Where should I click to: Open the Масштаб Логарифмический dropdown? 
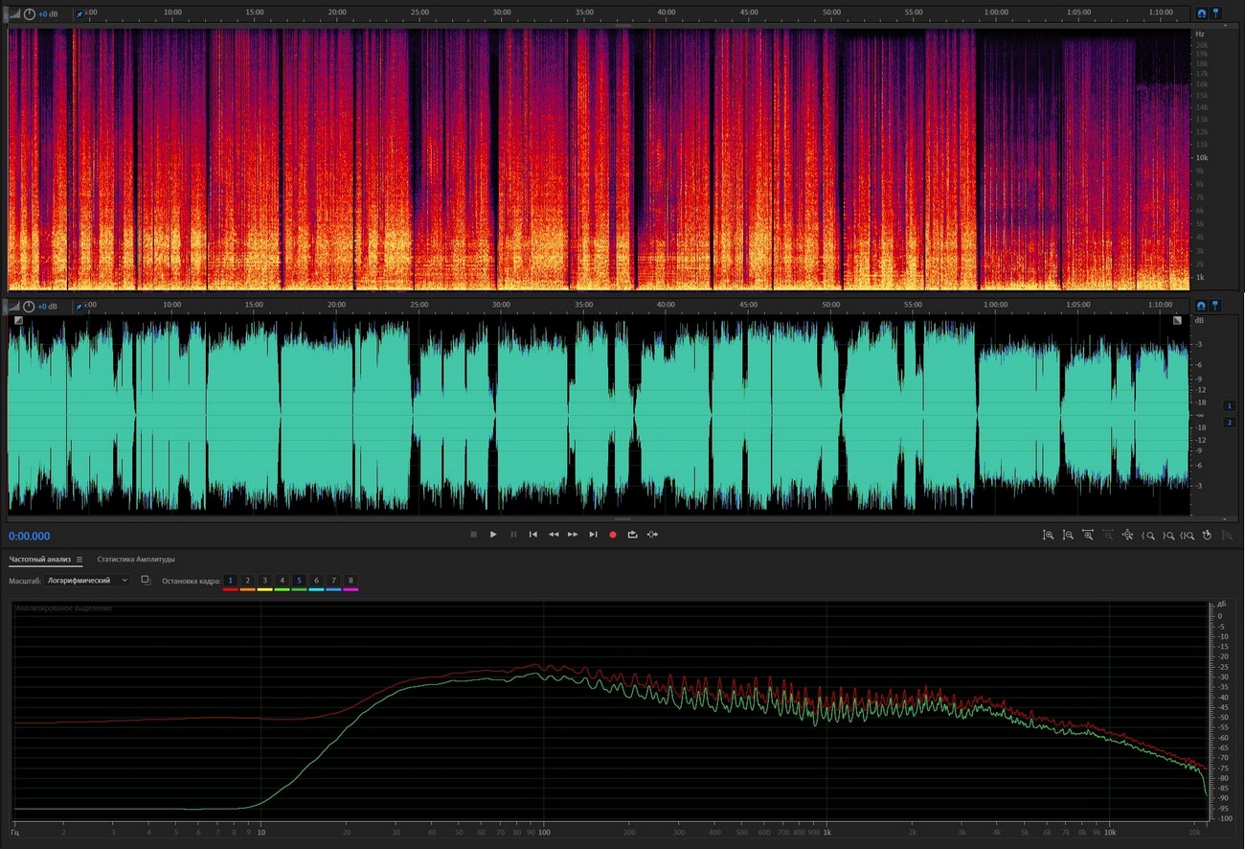point(88,581)
